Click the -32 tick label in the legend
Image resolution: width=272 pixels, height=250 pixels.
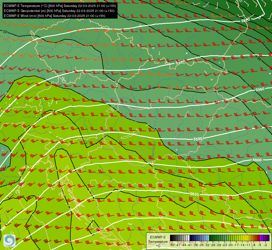point(207,245)
